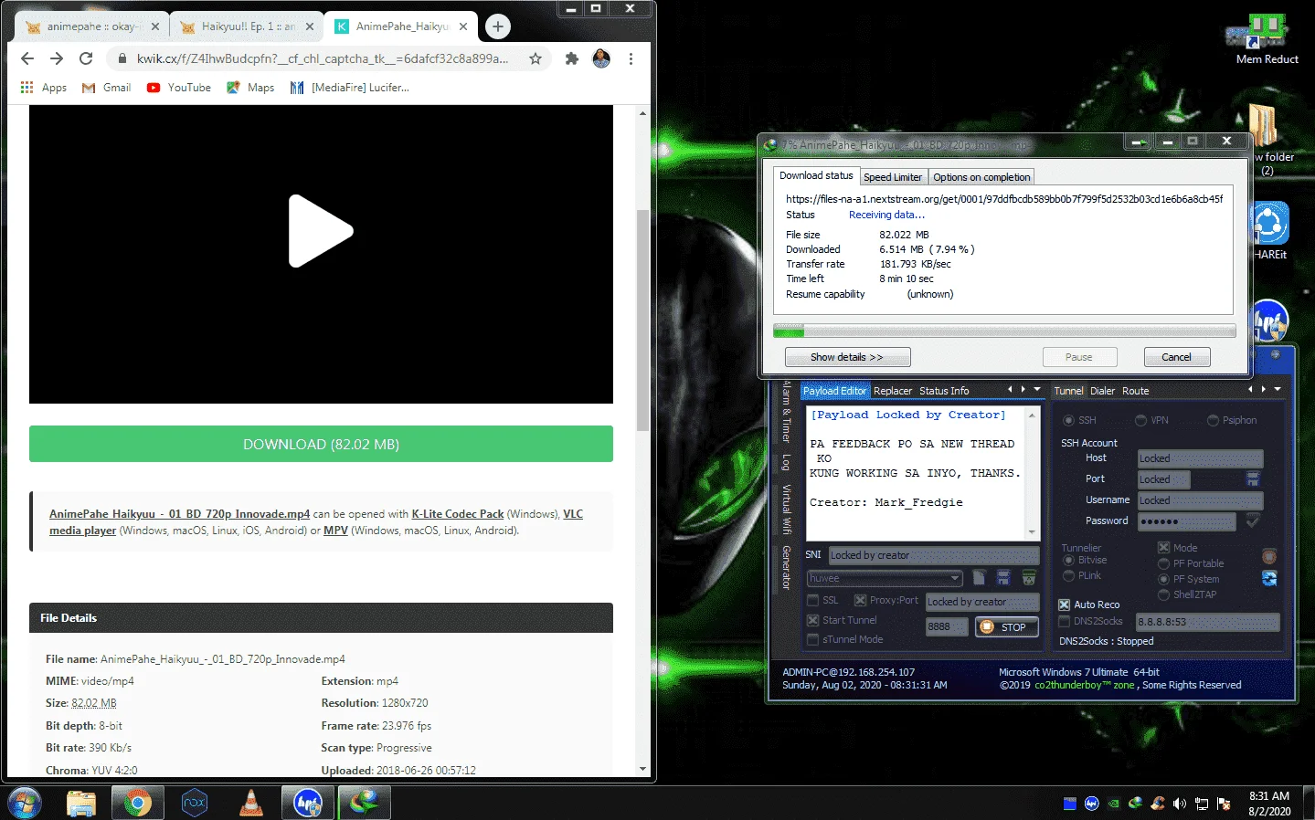Viewport: 1315px width, 820px height.
Task: Select the PLink tunnelier option
Action: [1068, 575]
